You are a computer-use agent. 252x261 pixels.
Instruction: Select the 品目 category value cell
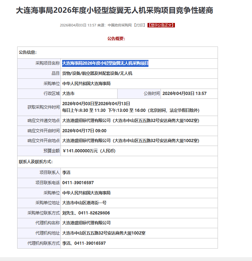click(97, 73)
